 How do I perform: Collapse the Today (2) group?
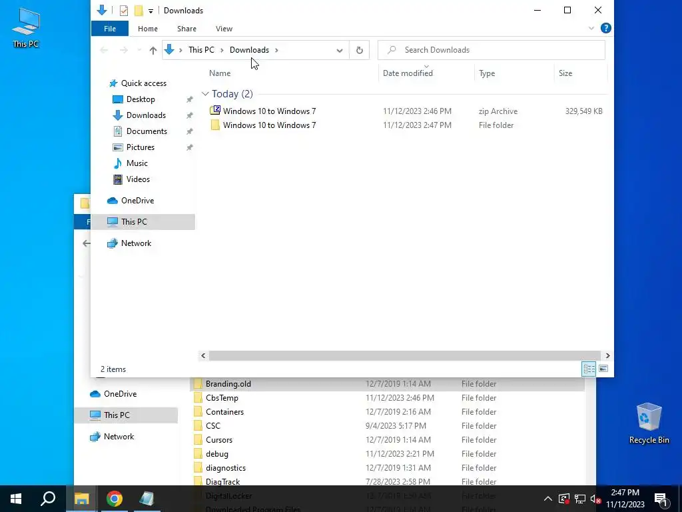click(x=205, y=94)
